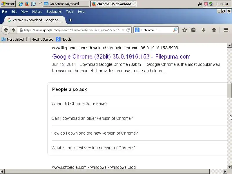
Task: Click chrome 35 download taskbar button
Action: point(113,4)
